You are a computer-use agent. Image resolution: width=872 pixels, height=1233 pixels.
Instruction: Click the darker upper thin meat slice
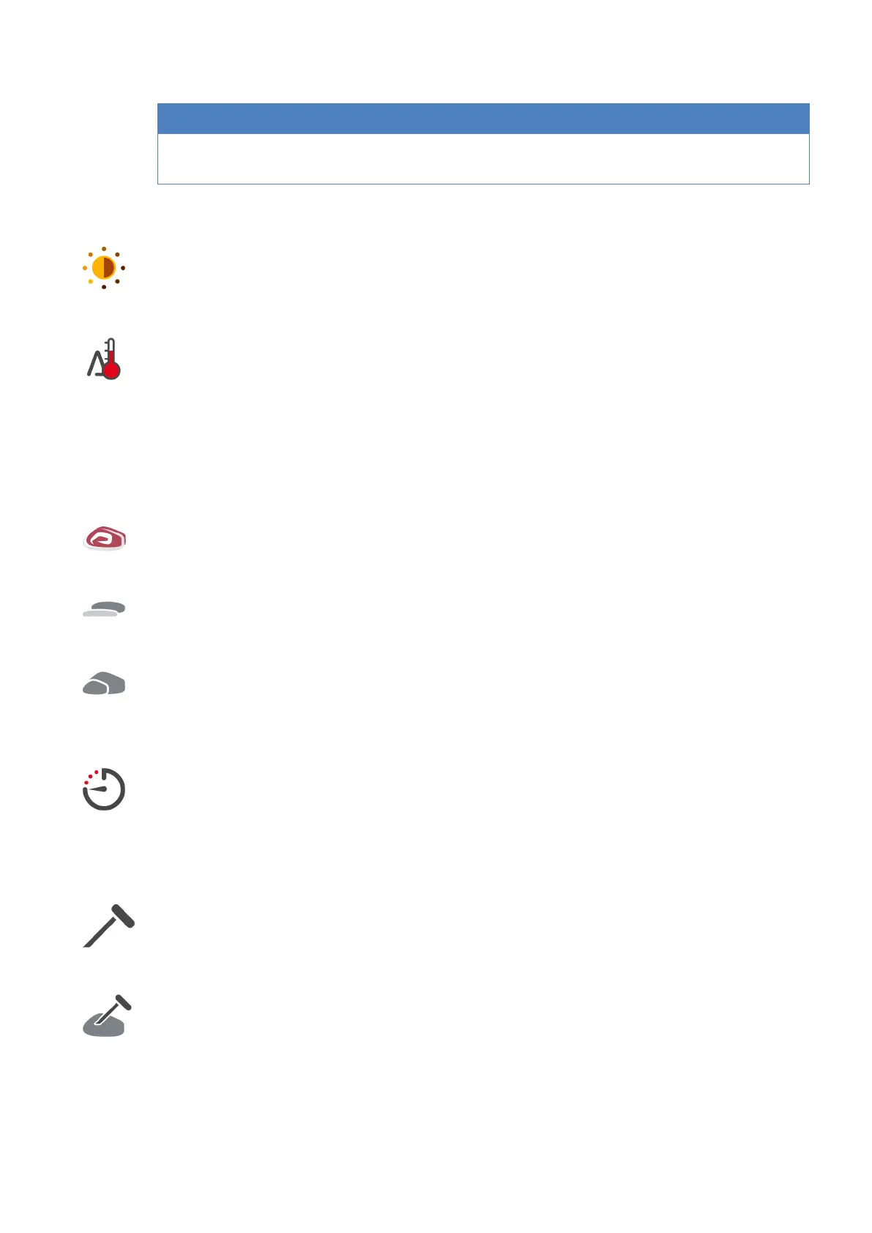[x=110, y=606]
